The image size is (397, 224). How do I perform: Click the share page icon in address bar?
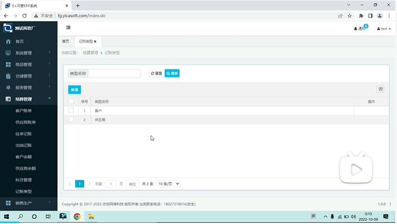340,16
